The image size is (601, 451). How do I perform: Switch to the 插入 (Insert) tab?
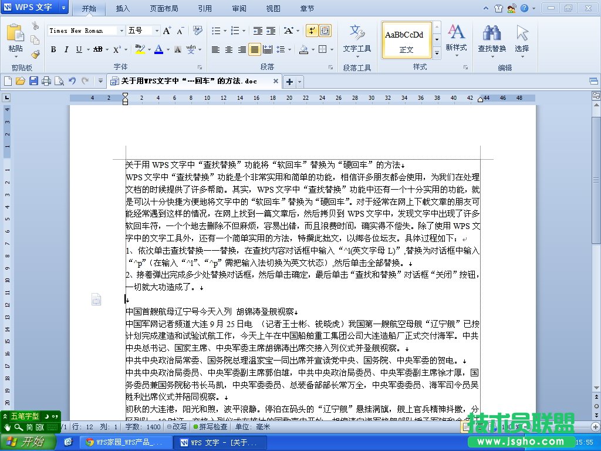(x=123, y=9)
